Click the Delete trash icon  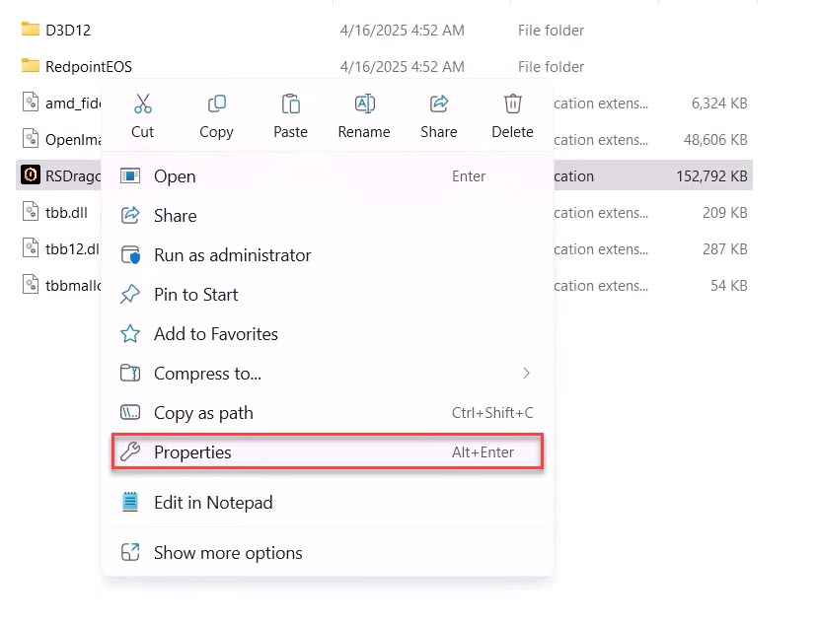click(x=512, y=104)
